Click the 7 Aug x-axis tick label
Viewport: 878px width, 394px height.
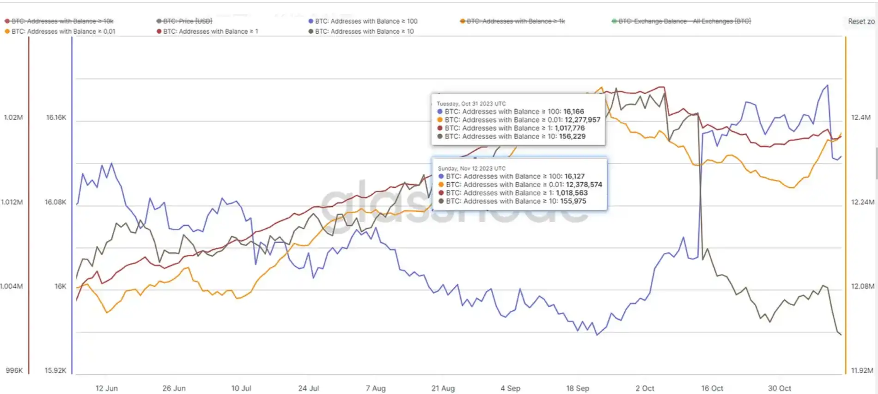click(x=375, y=388)
